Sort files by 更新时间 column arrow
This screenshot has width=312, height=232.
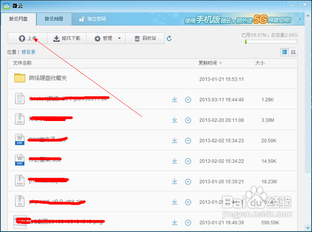(220, 63)
